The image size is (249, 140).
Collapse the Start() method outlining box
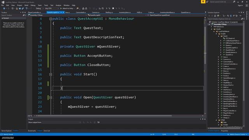pos(51,74)
